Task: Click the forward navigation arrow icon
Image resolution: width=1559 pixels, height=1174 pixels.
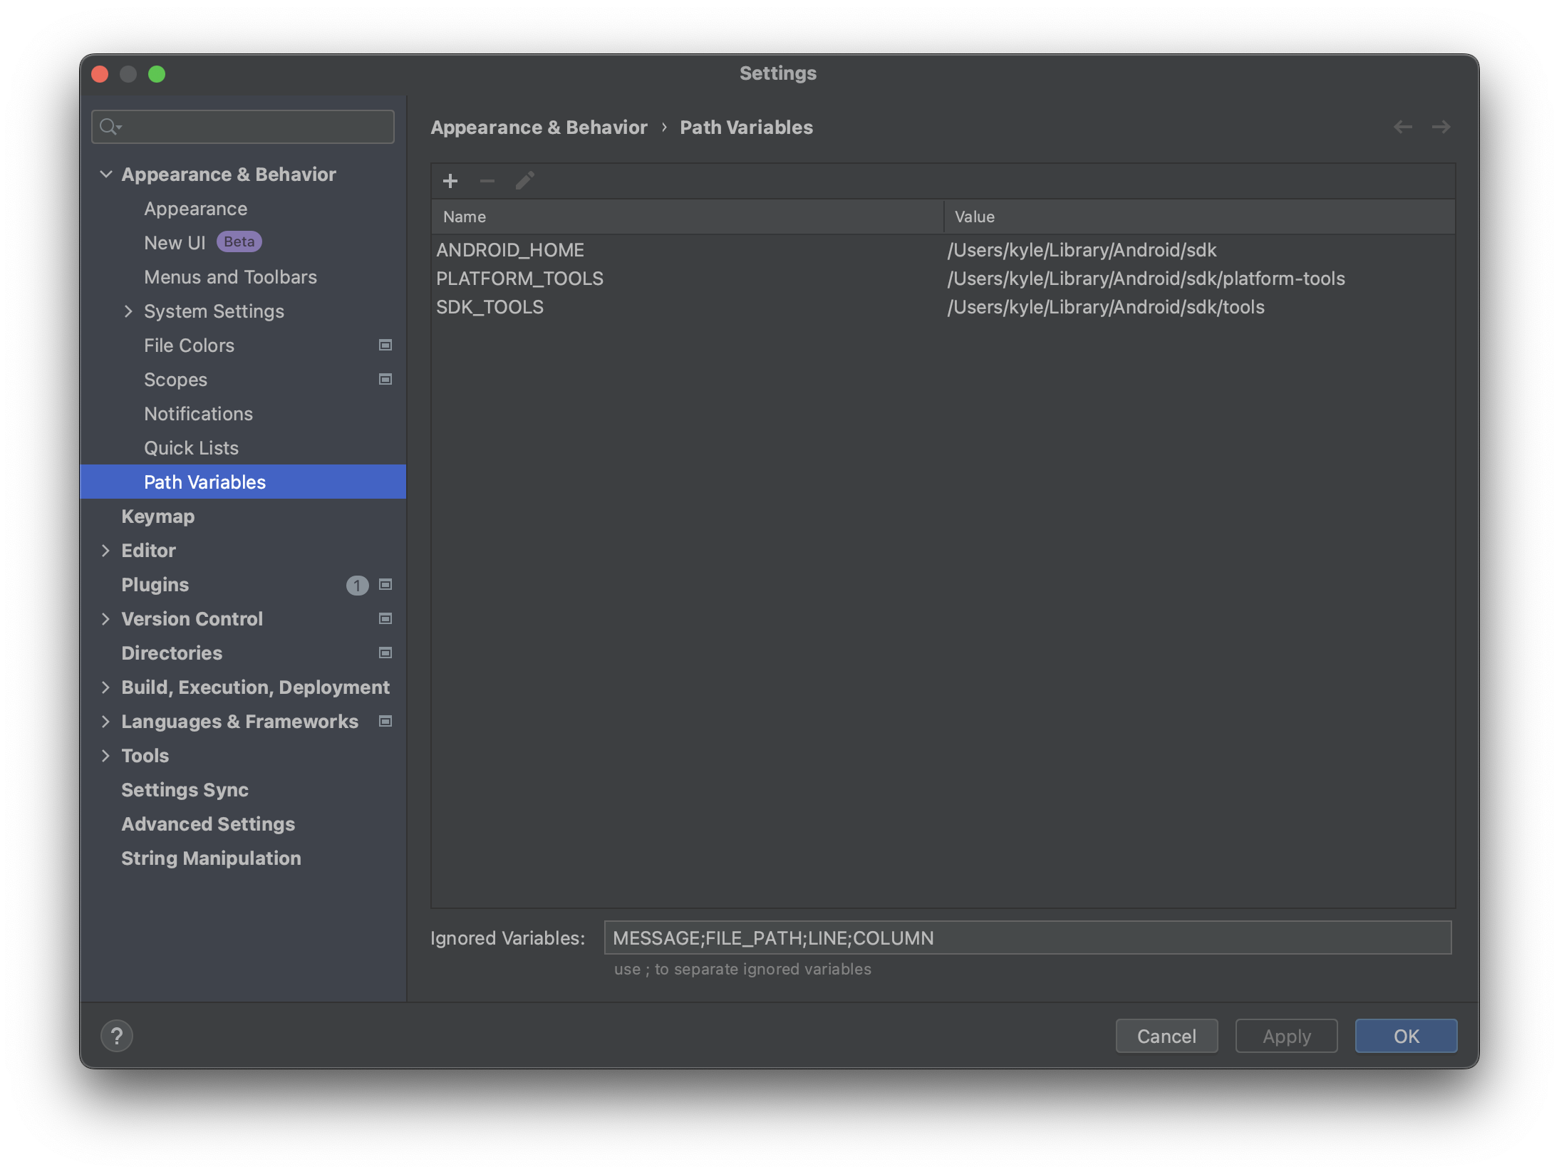Action: coord(1442,126)
